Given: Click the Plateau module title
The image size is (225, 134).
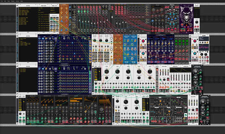Looking at the screenshot, I should [172, 5].
